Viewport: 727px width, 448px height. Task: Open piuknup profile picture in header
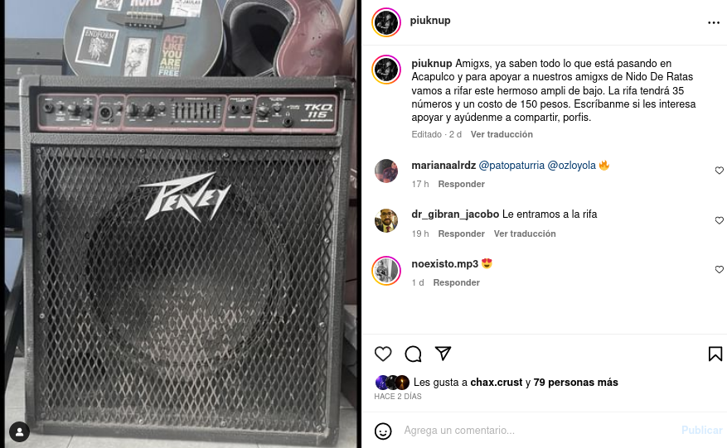click(386, 22)
